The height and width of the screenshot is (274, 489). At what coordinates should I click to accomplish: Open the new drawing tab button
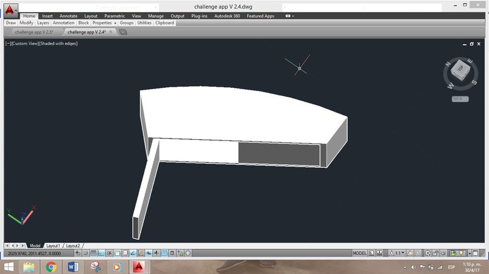pos(123,32)
